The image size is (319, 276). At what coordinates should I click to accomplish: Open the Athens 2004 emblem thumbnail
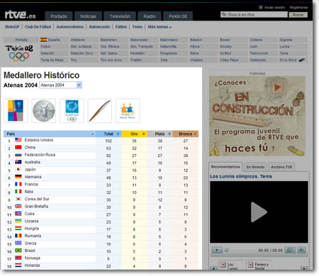coord(72,110)
